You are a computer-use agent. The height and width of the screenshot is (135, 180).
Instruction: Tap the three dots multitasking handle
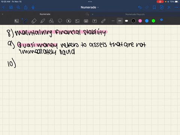[x=90, y=1]
